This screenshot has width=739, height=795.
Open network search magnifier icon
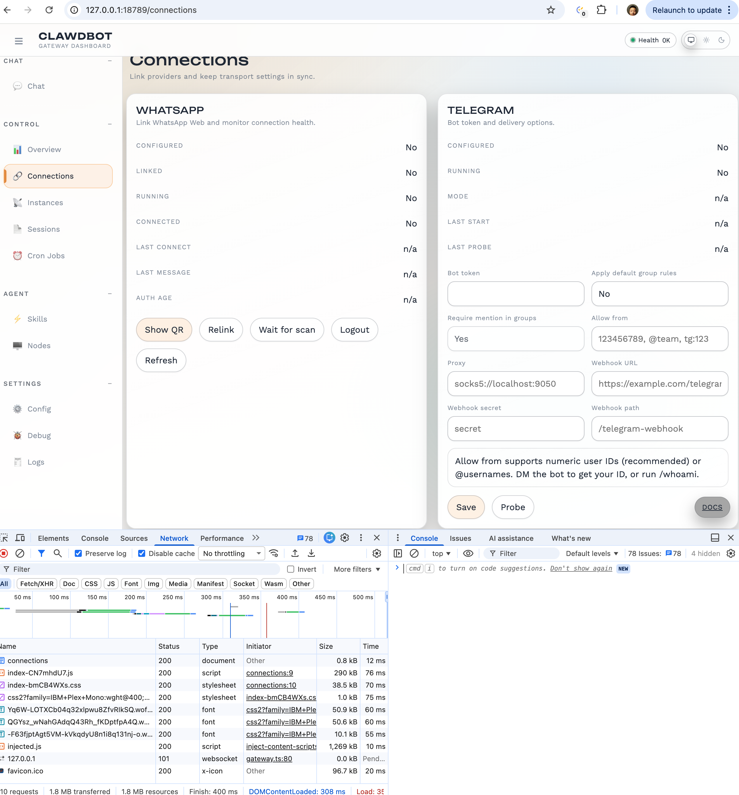click(x=58, y=553)
